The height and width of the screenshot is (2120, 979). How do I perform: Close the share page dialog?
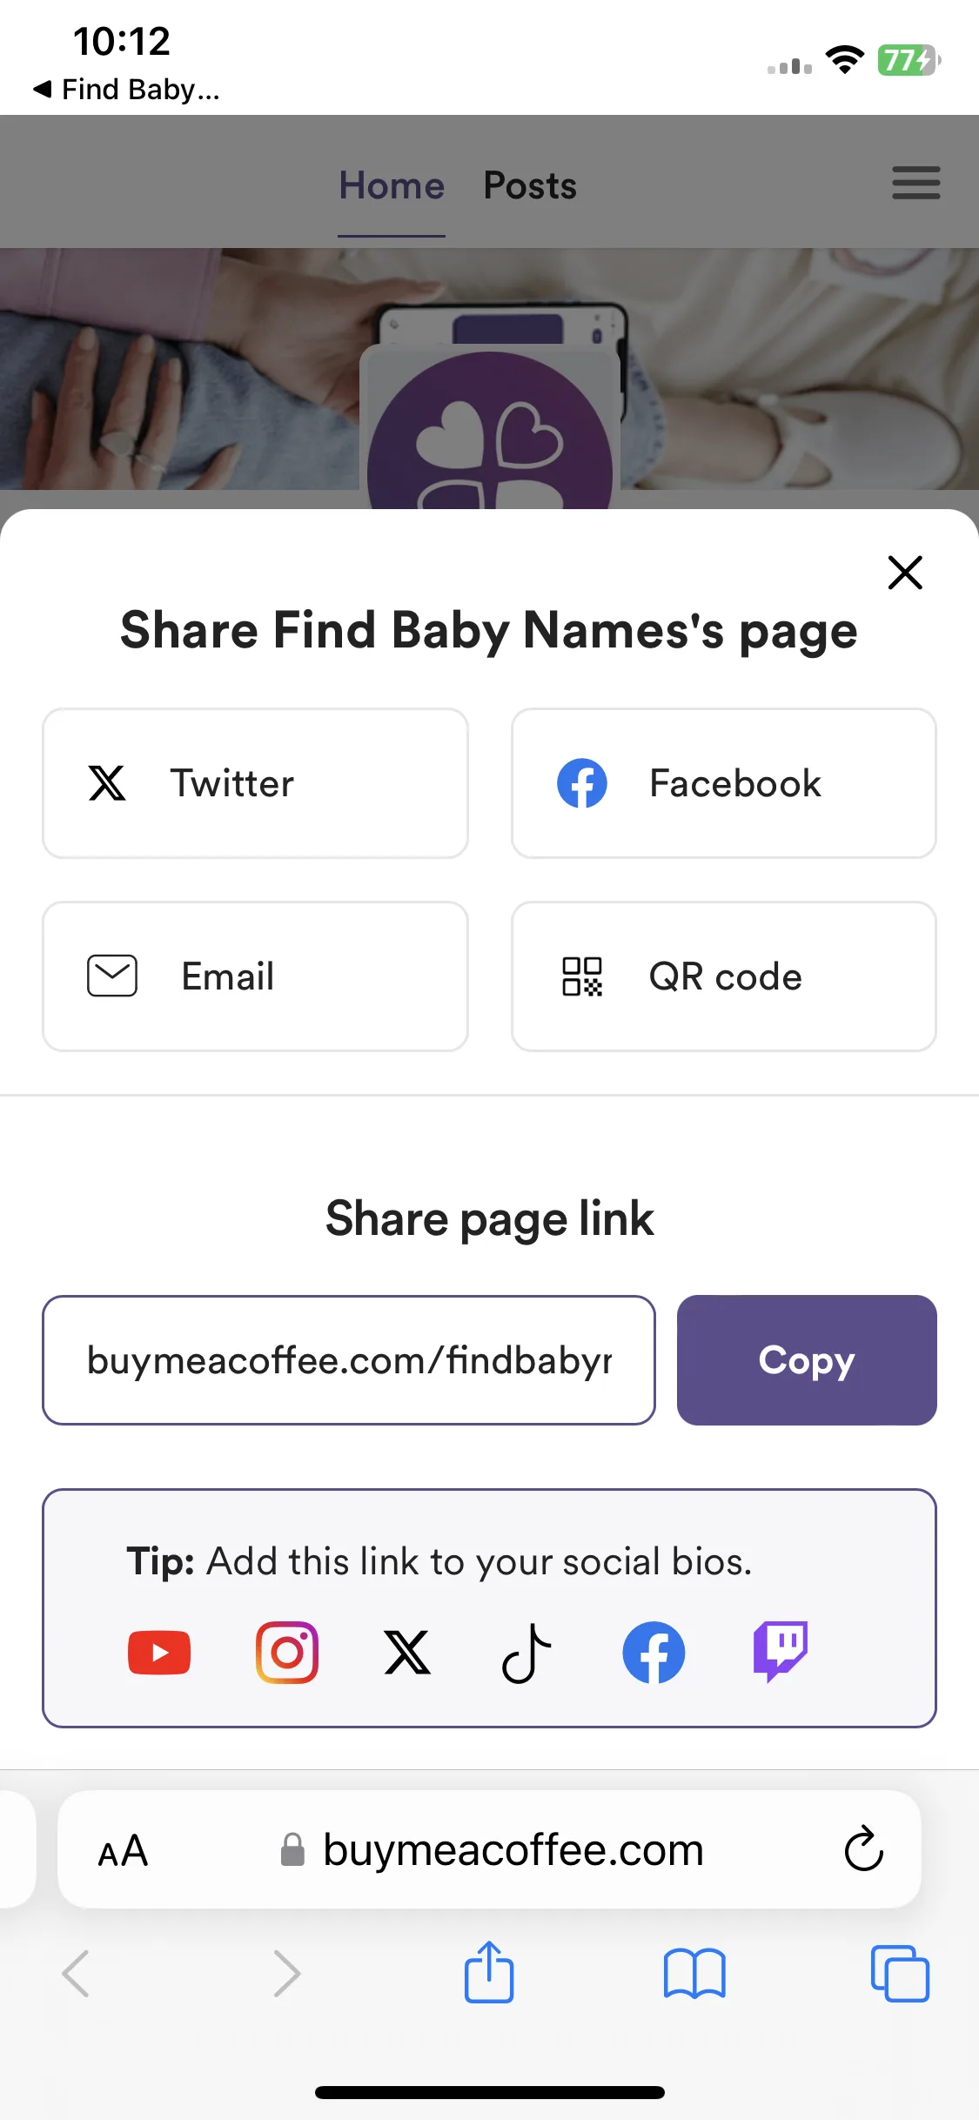[x=905, y=573]
